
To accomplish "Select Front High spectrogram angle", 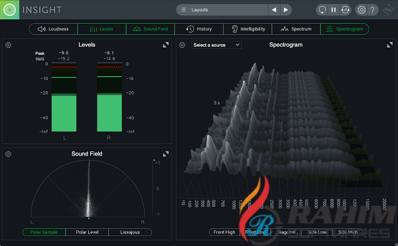I will 224,232.
